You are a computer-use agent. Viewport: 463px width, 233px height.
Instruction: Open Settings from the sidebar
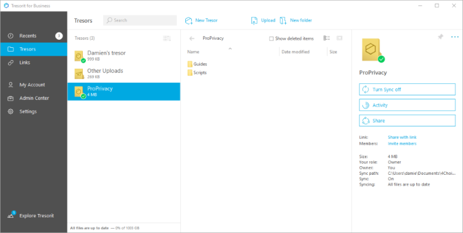click(x=34, y=112)
